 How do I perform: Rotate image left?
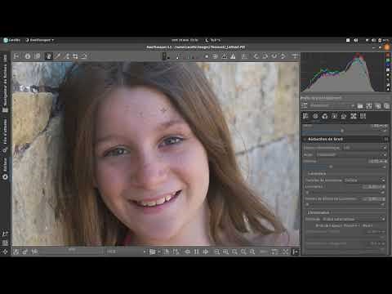coord(256,56)
